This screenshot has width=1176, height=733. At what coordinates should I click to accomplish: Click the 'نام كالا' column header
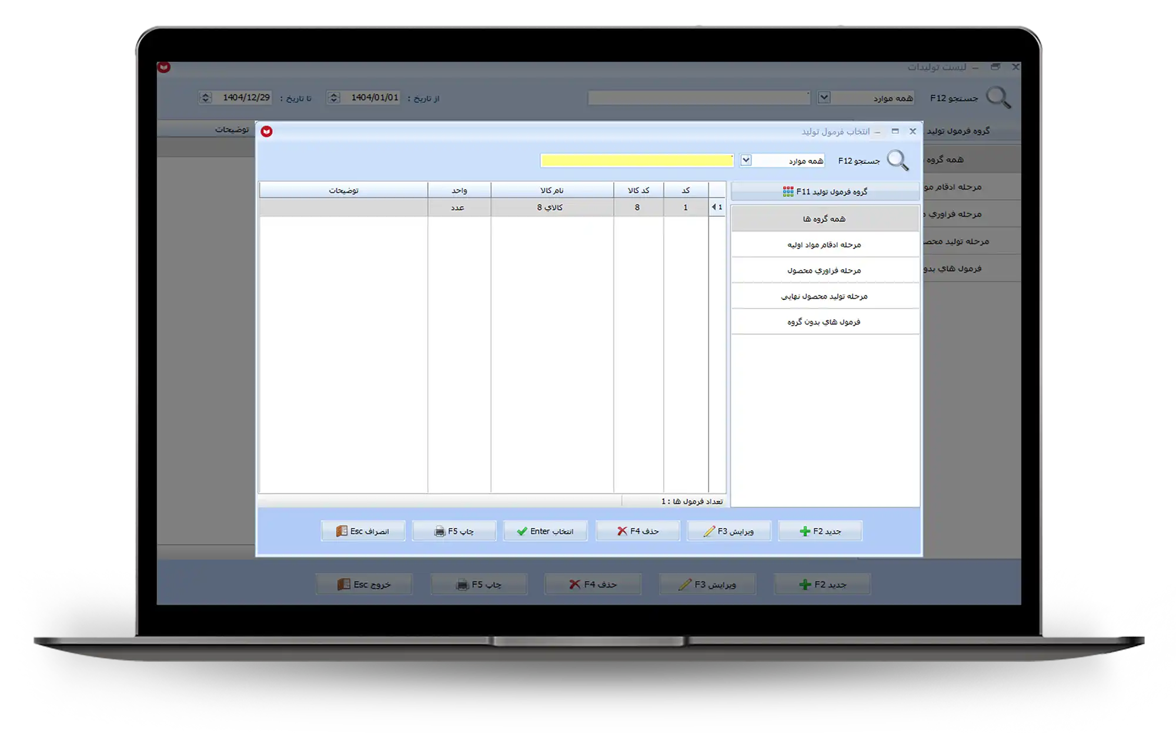pos(552,190)
